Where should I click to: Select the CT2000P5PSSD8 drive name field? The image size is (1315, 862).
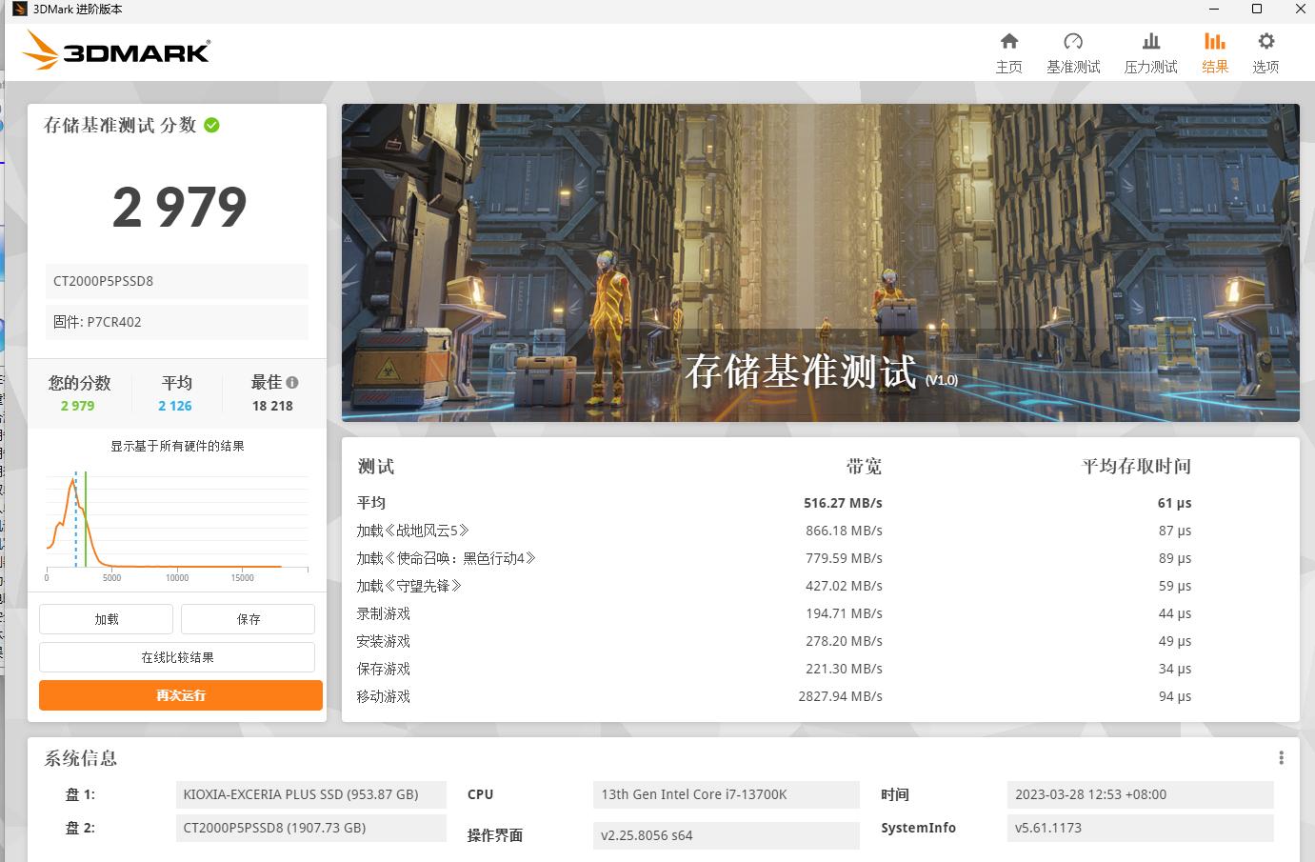pyautogui.click(x=176, y=281)
